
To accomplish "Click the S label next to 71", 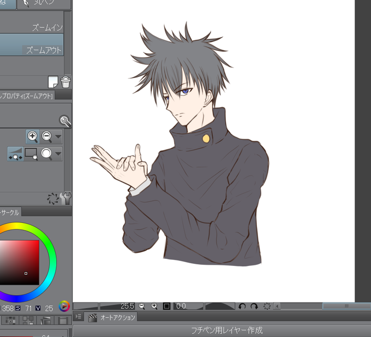I will (x=18, y=308).
